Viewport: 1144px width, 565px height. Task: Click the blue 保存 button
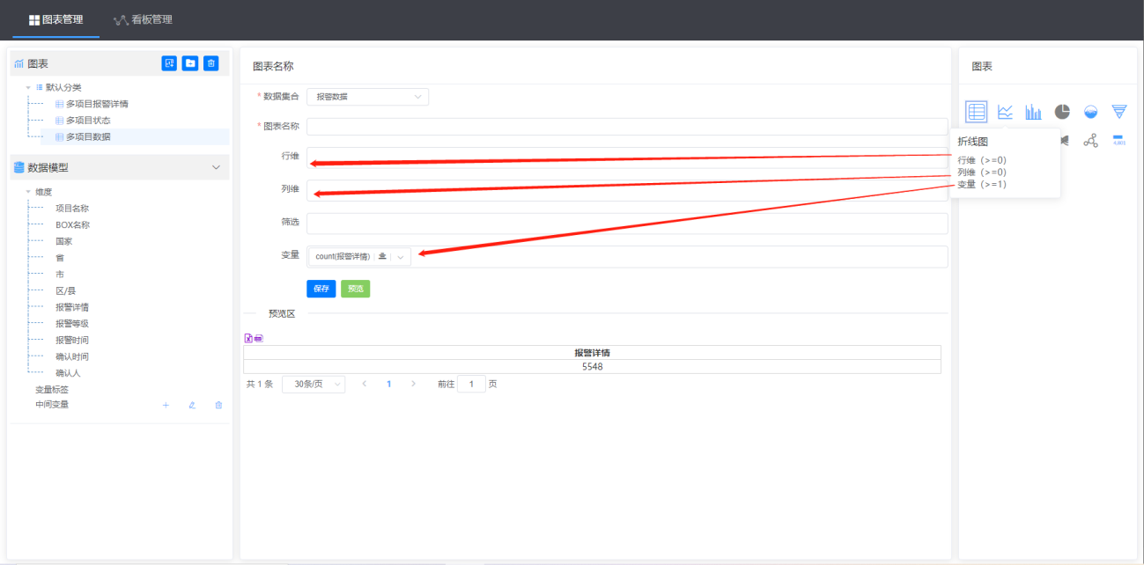pyautogui.click(x=321, y=289)
